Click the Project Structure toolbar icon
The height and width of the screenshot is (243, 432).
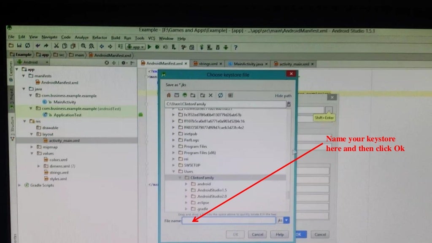point(192,47)
